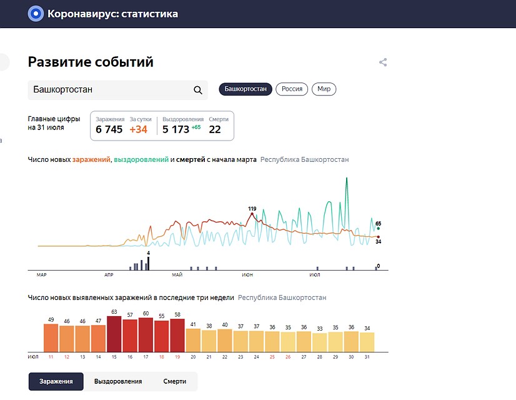Image resolution: width=516 pixels, height=400 pixels.
Task: Select the Башкортостан region filter
Action: pos(246,89)
